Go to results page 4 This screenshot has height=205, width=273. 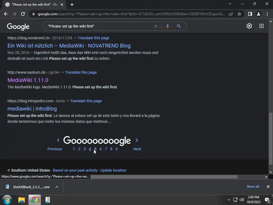(x=90, y=149)
